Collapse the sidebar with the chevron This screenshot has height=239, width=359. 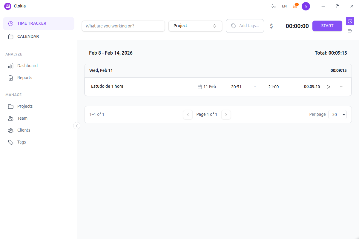(77, 126)
